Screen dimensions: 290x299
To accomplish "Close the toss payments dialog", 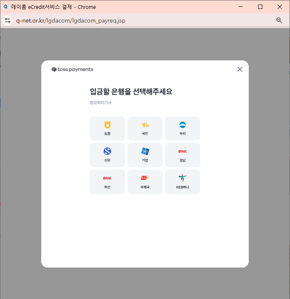I will 240,69.
